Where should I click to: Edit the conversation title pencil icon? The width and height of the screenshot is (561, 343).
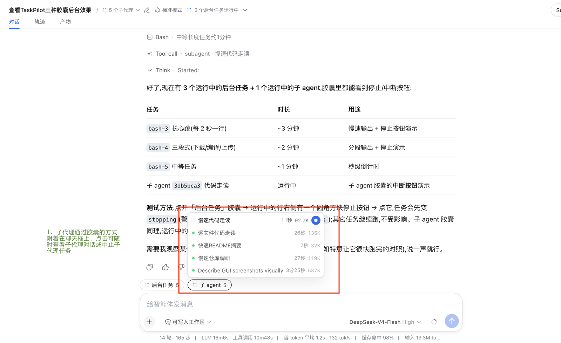[147, 10]
